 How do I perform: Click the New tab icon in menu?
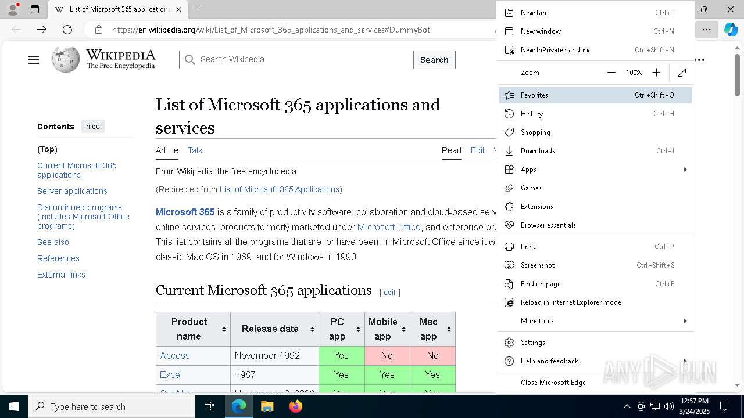tap(509, 13)
